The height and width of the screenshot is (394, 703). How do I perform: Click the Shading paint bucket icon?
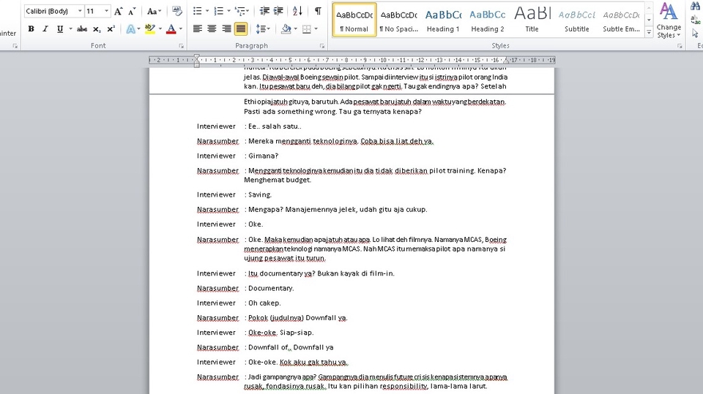(286, 29)
